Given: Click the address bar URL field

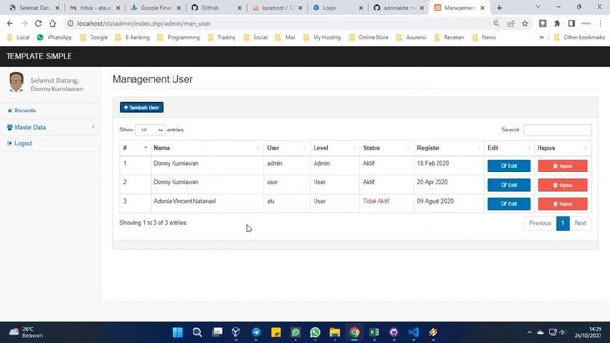Looking at the screenshot, I should click(280, 23).
